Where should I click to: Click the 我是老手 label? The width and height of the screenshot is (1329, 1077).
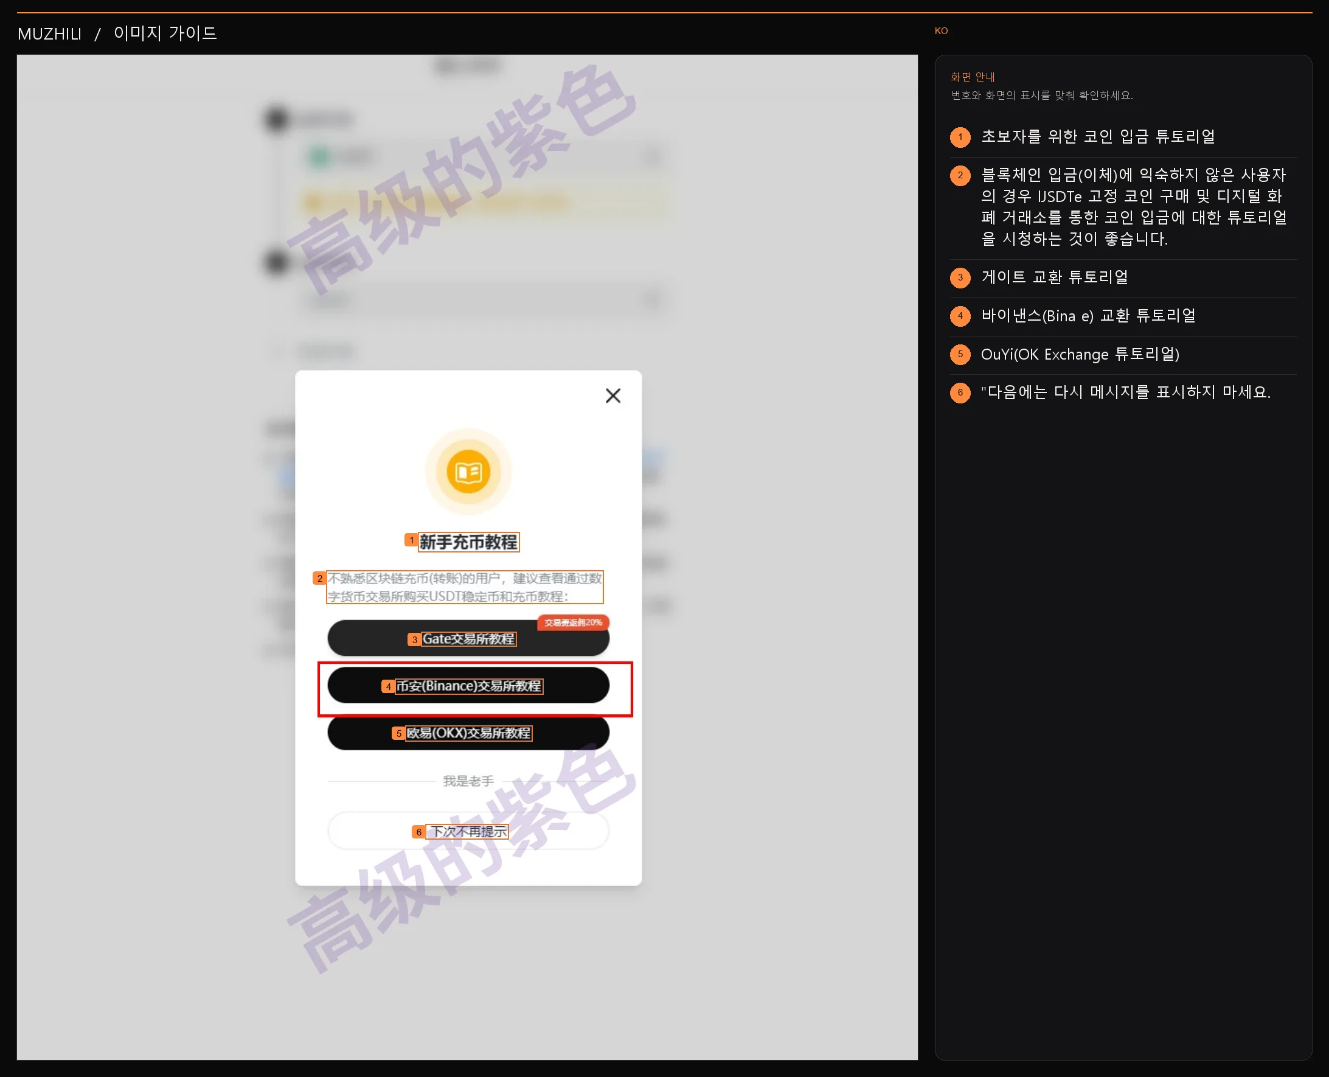click(468, 781)
